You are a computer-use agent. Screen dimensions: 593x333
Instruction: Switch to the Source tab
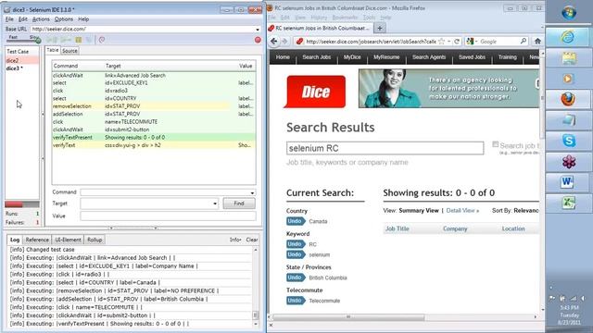(69, 51)
